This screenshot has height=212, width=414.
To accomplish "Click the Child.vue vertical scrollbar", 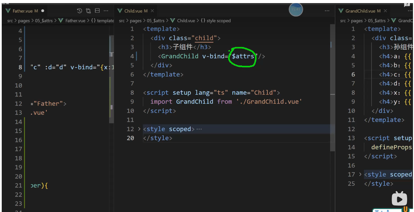I will (x=332, y=88).
